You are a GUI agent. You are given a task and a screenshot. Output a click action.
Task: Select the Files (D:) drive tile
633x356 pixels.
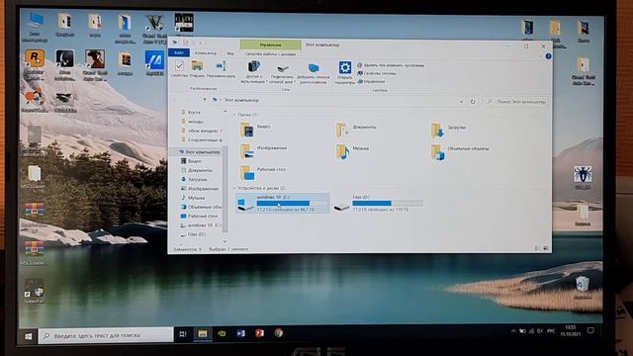[x=378, y=203]
